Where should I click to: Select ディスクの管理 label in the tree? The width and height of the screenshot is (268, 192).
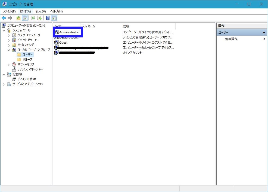point(27,79)
